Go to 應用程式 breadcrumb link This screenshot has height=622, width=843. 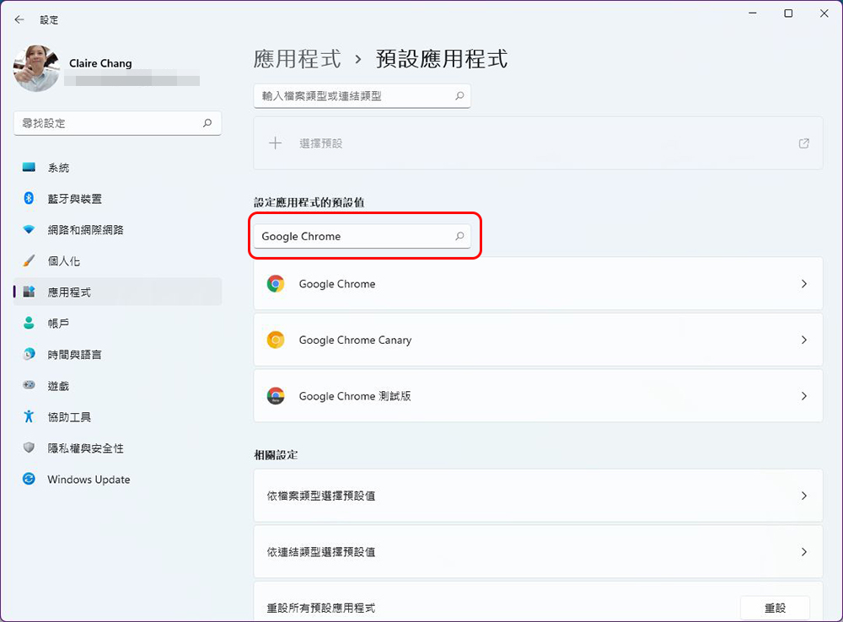point(298,59)
